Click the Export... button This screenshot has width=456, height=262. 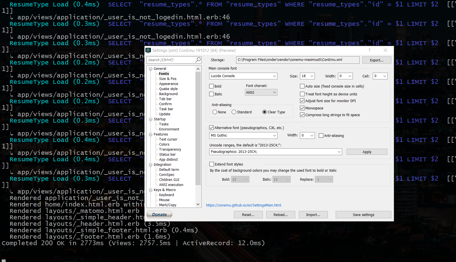376,60
